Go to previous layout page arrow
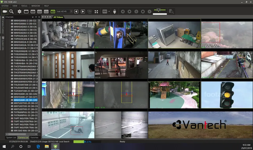This screenshot has width=253, height=150. coord(76,11)
